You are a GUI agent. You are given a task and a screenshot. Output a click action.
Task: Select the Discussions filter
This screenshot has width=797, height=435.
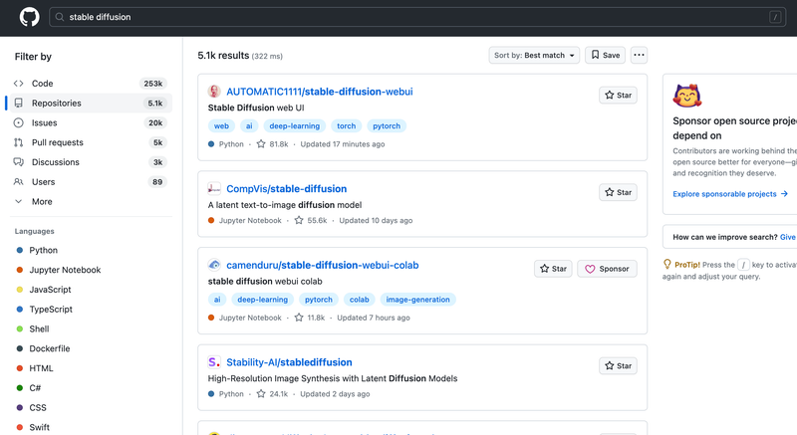91,162
